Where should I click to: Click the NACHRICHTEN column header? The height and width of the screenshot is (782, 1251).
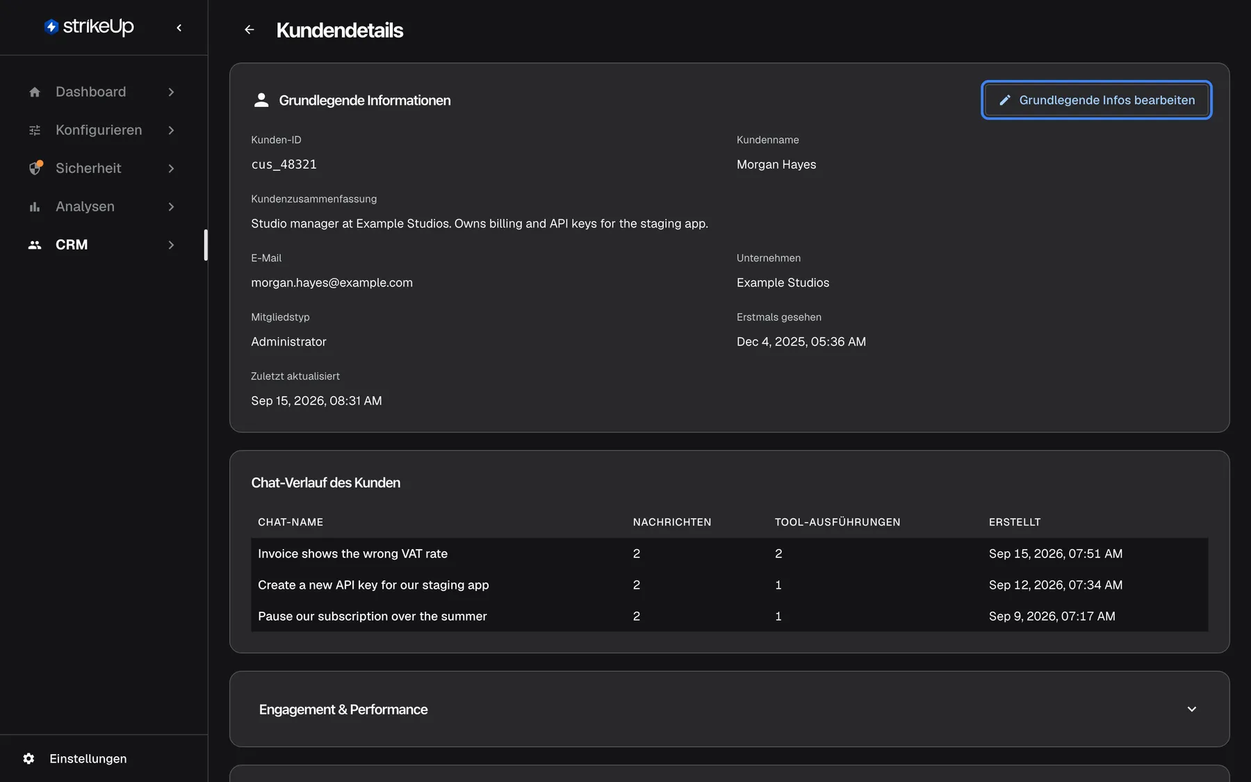coord(672,522)
